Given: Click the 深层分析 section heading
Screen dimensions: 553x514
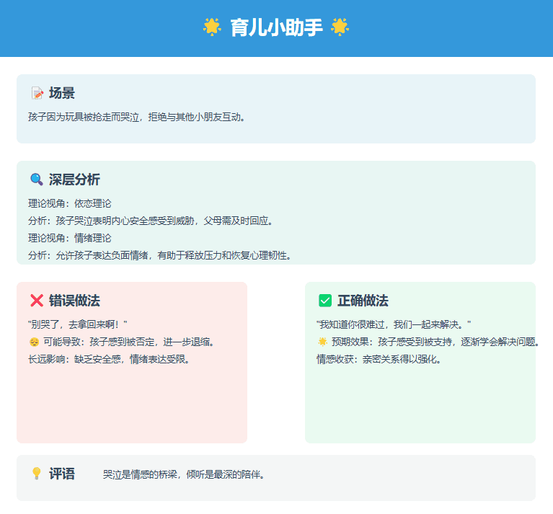Looking at the screenshot, I should 74,180.
